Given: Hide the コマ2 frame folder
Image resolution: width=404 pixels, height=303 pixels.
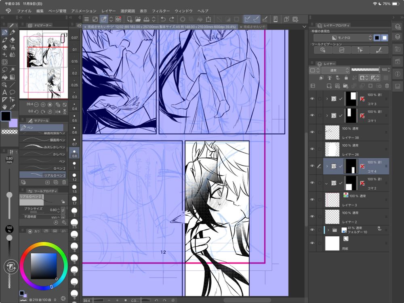Looking at the screenshot, I should point(312,183).
